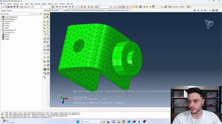Show the message area icon

2,114
